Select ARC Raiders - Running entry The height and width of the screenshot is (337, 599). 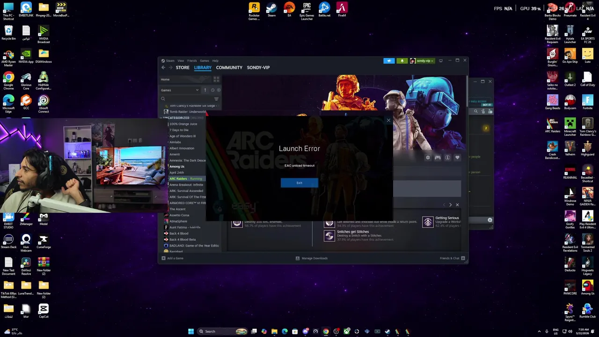point(186,179)
